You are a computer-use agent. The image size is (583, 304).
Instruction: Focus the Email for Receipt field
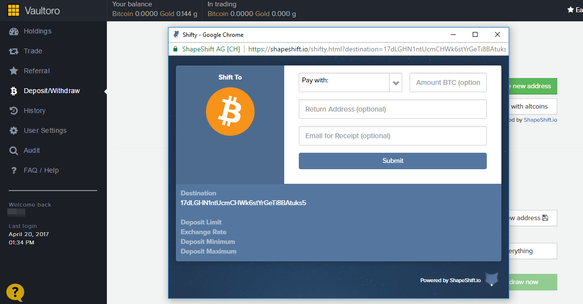[x=393, y=136]
